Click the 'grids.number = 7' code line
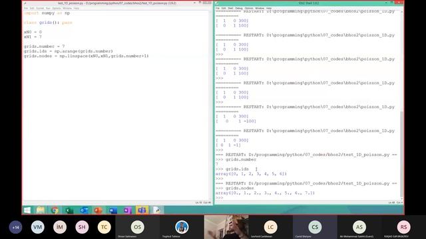This screenshot has height=239, width=426. (x=44, y=46)
